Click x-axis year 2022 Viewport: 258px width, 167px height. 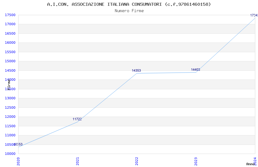point(137,161)
